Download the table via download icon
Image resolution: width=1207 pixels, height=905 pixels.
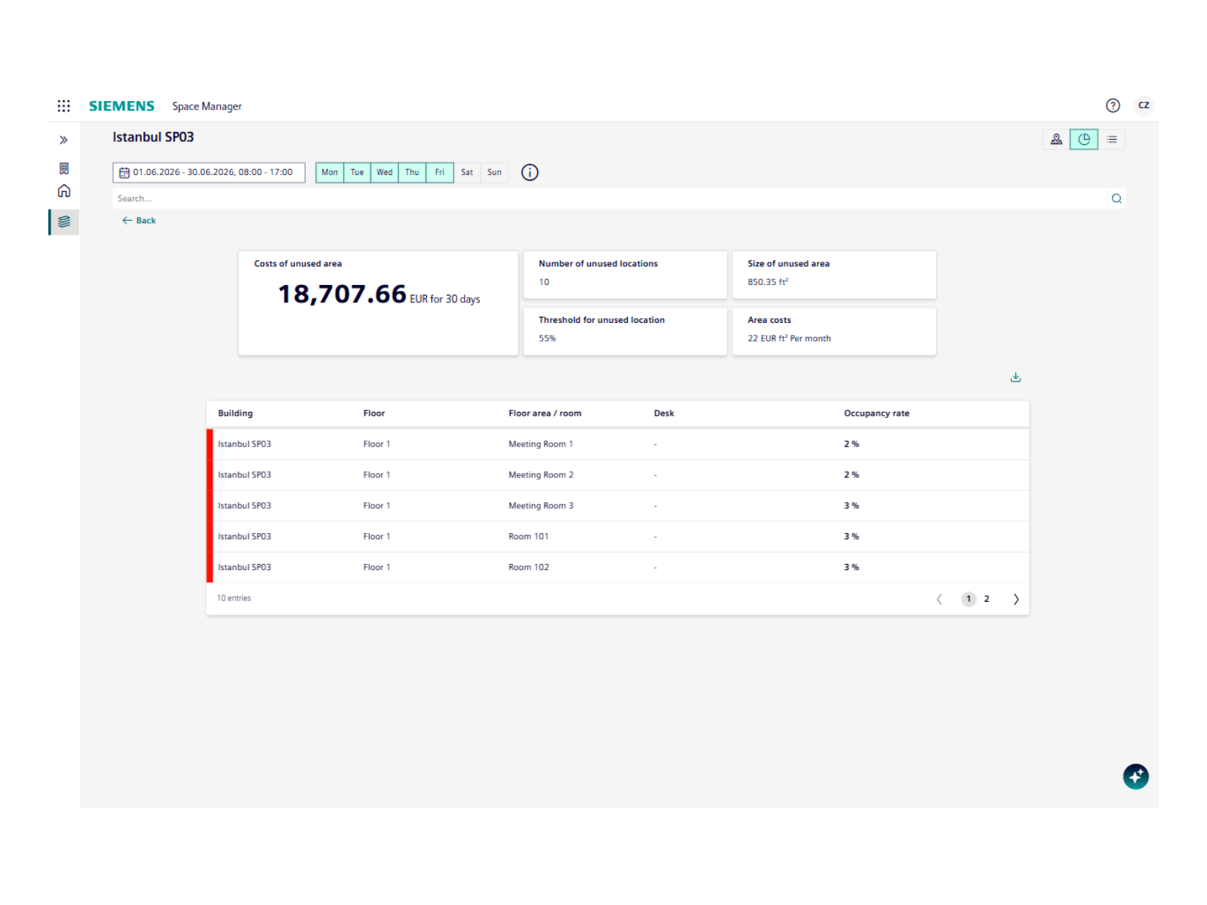pos(1015,377)
